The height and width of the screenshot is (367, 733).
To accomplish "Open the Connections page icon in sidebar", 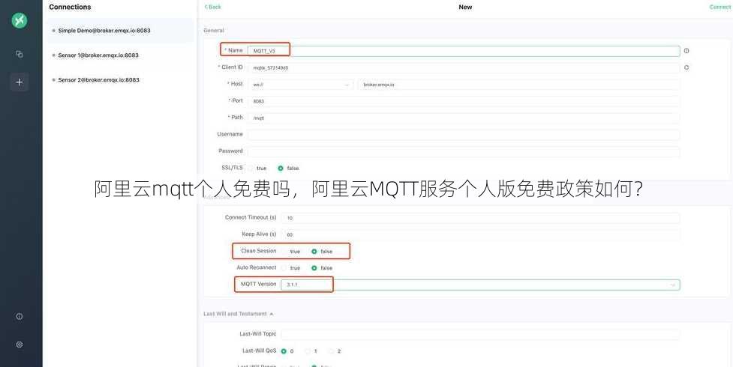I will pyautogui.click(x=20, y=54).
